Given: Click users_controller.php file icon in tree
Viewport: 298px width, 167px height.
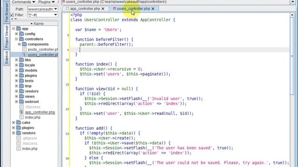Looking at the screenshot, I should point(24,55).
